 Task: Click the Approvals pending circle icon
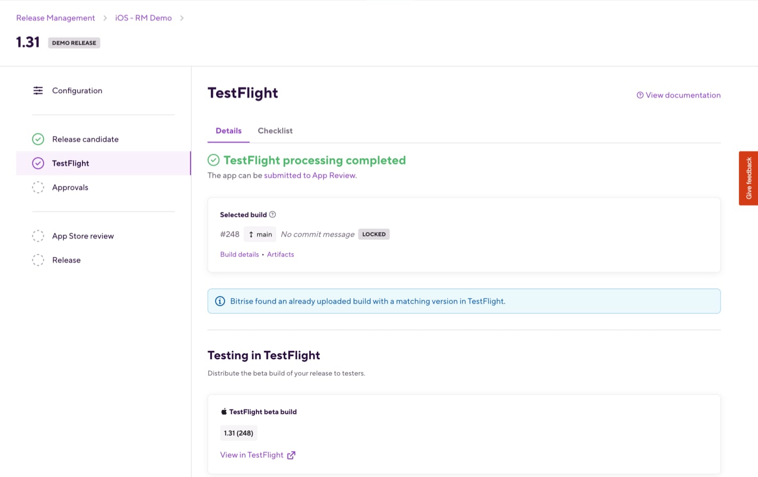click(x=38, y=187)
